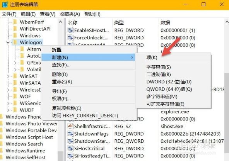Click the WiFiDirectAPI folder icon
The width and height of the screenshot is (229, 161).
tap(15, 29)
